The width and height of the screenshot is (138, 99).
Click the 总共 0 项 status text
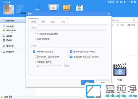[x=8, y=97]
